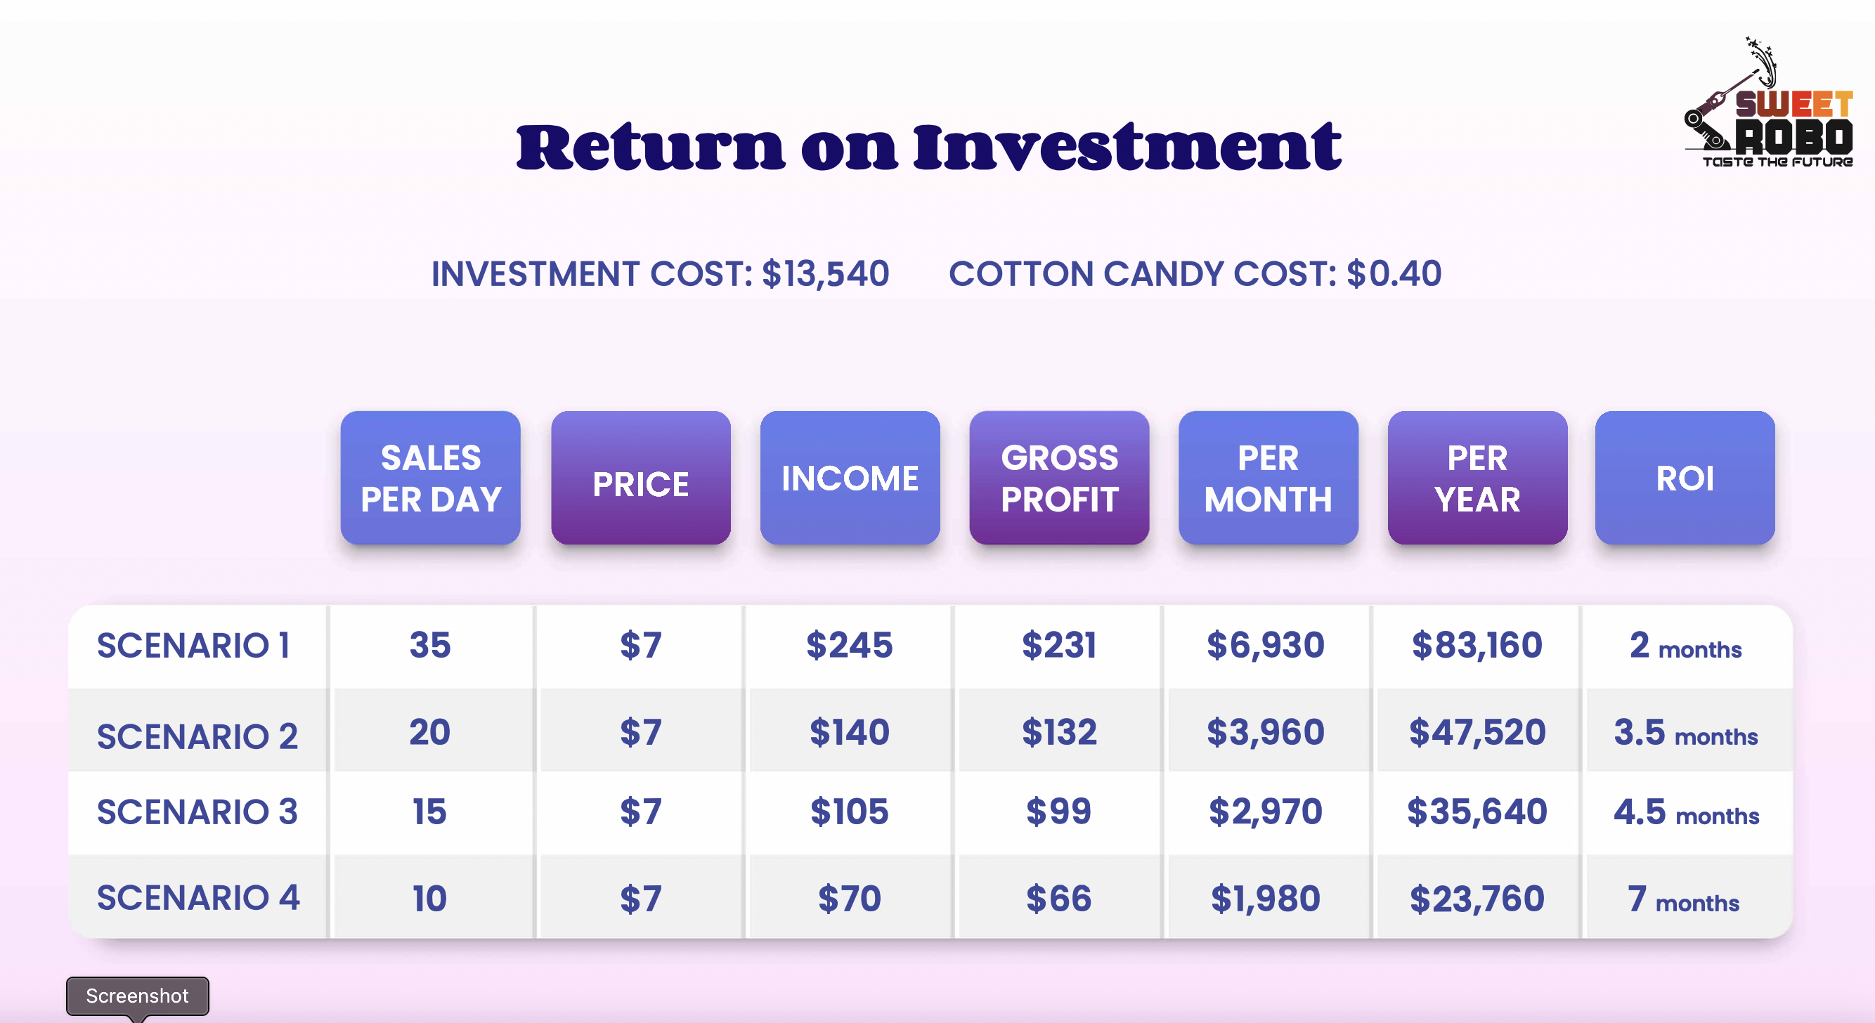Screen dimensions: 1875x1023
Task: Click the PER MONTH header tile
Action: [1268, 478]
